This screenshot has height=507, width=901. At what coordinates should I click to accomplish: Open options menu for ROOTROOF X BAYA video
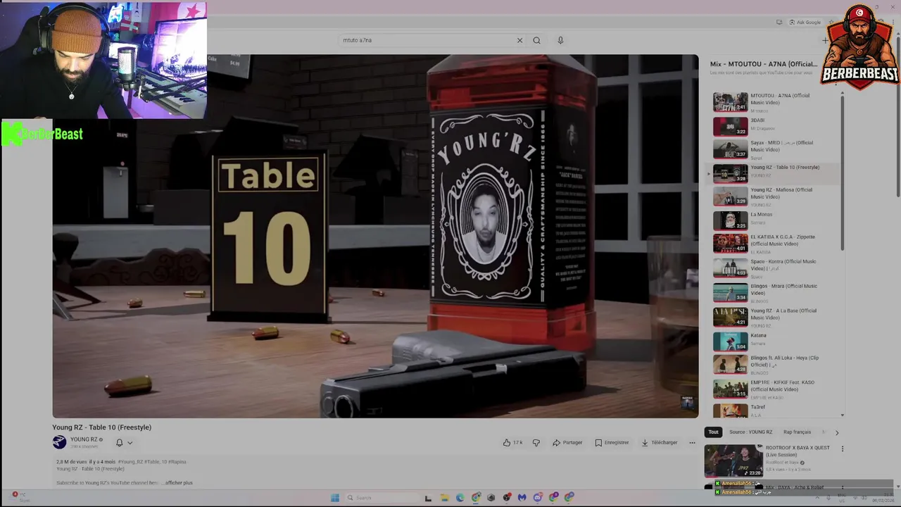842,449
